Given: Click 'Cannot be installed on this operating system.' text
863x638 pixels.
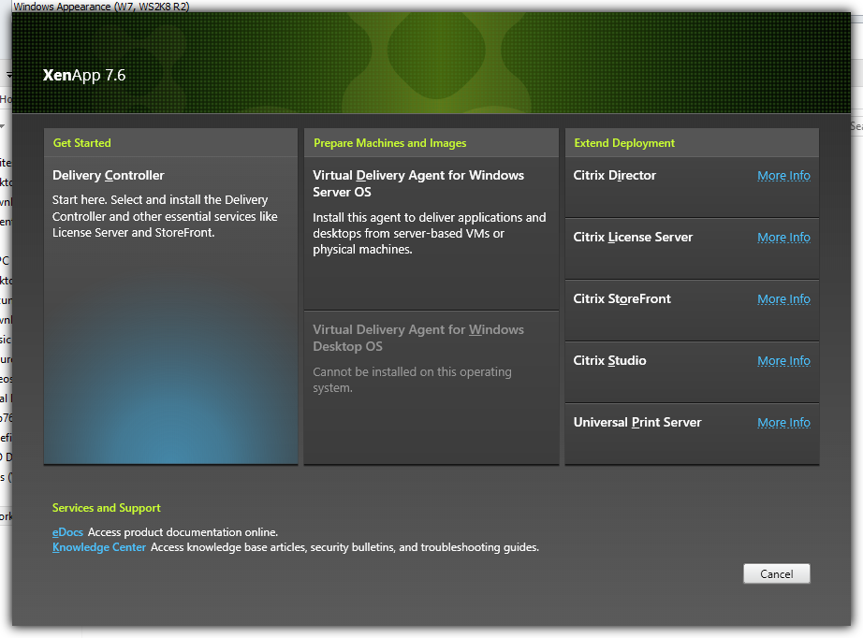Looking at the screenshot, I should pyautogui.click(x=412, y=380).
